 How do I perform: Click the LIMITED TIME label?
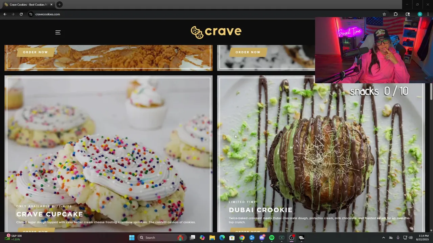[243, 202]
